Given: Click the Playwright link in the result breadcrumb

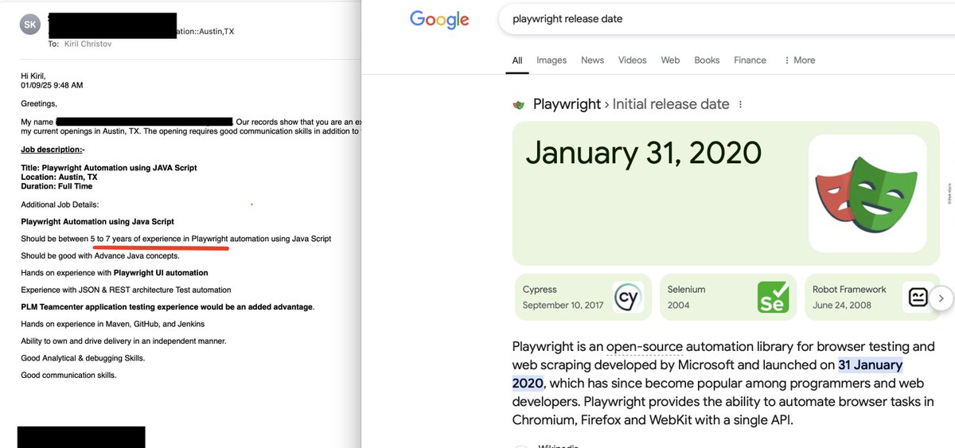Looking at the screenshot, I should click(567, 104).
